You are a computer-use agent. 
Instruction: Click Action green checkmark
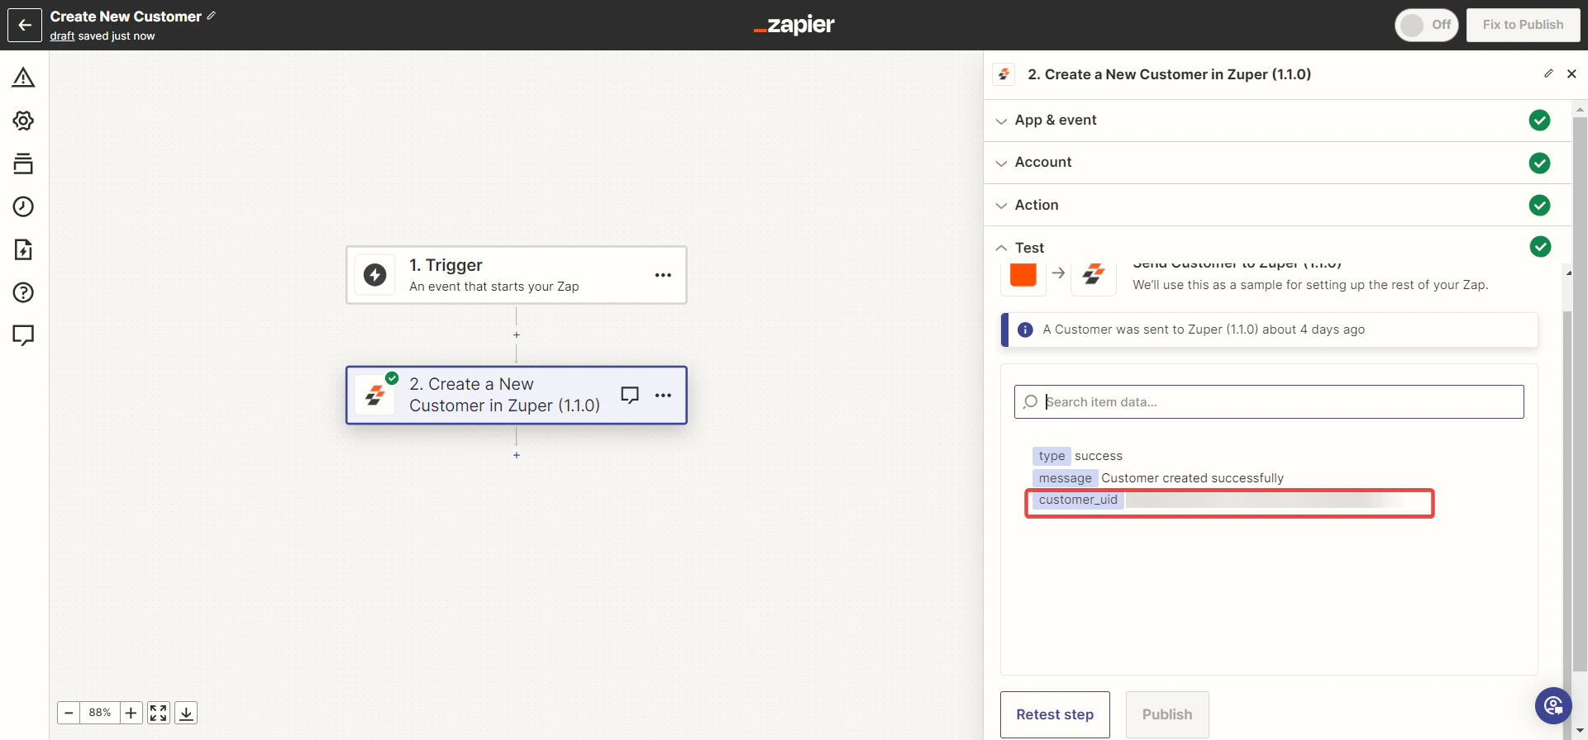tap(1539, 205)
